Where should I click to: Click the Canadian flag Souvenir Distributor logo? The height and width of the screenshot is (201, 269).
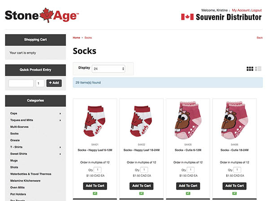(221, 17)
